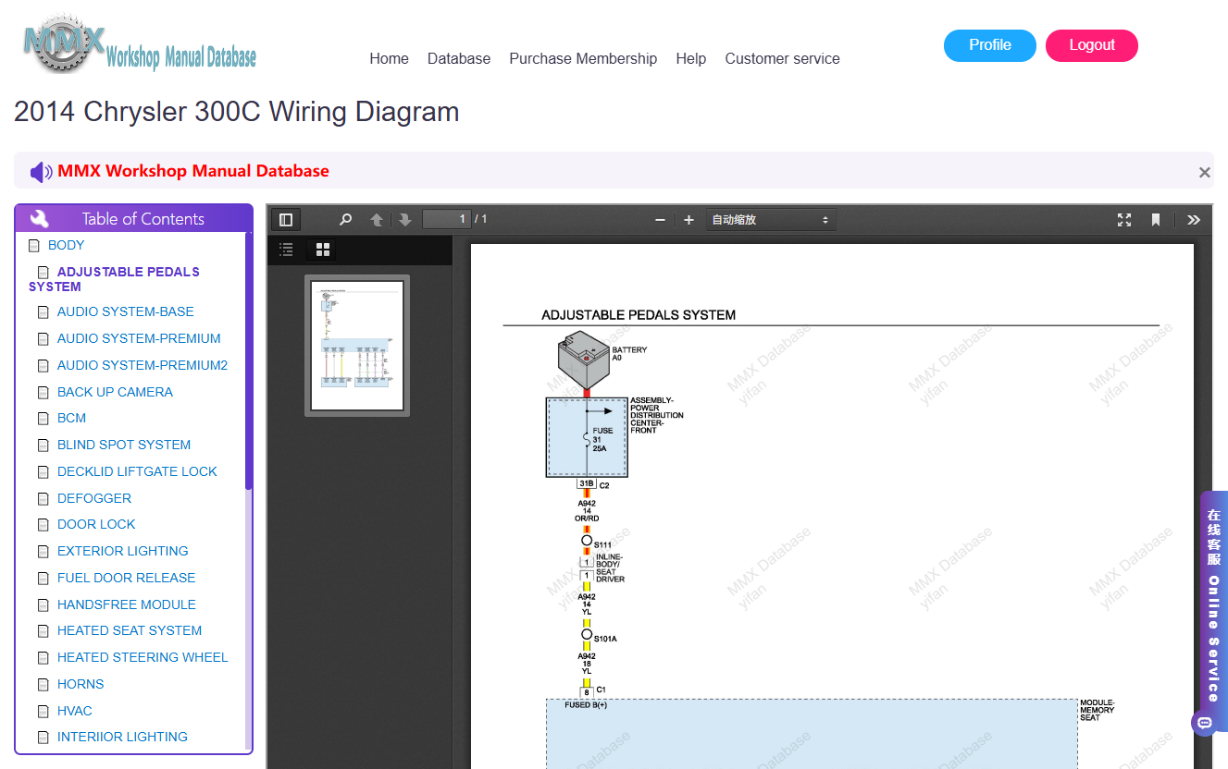Open the Help menu item

click(690, 58)
